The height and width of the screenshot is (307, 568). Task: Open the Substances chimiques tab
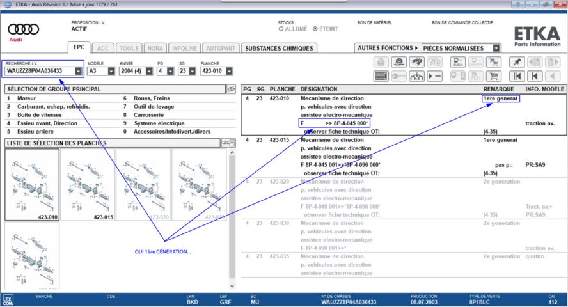click(279, 48)
